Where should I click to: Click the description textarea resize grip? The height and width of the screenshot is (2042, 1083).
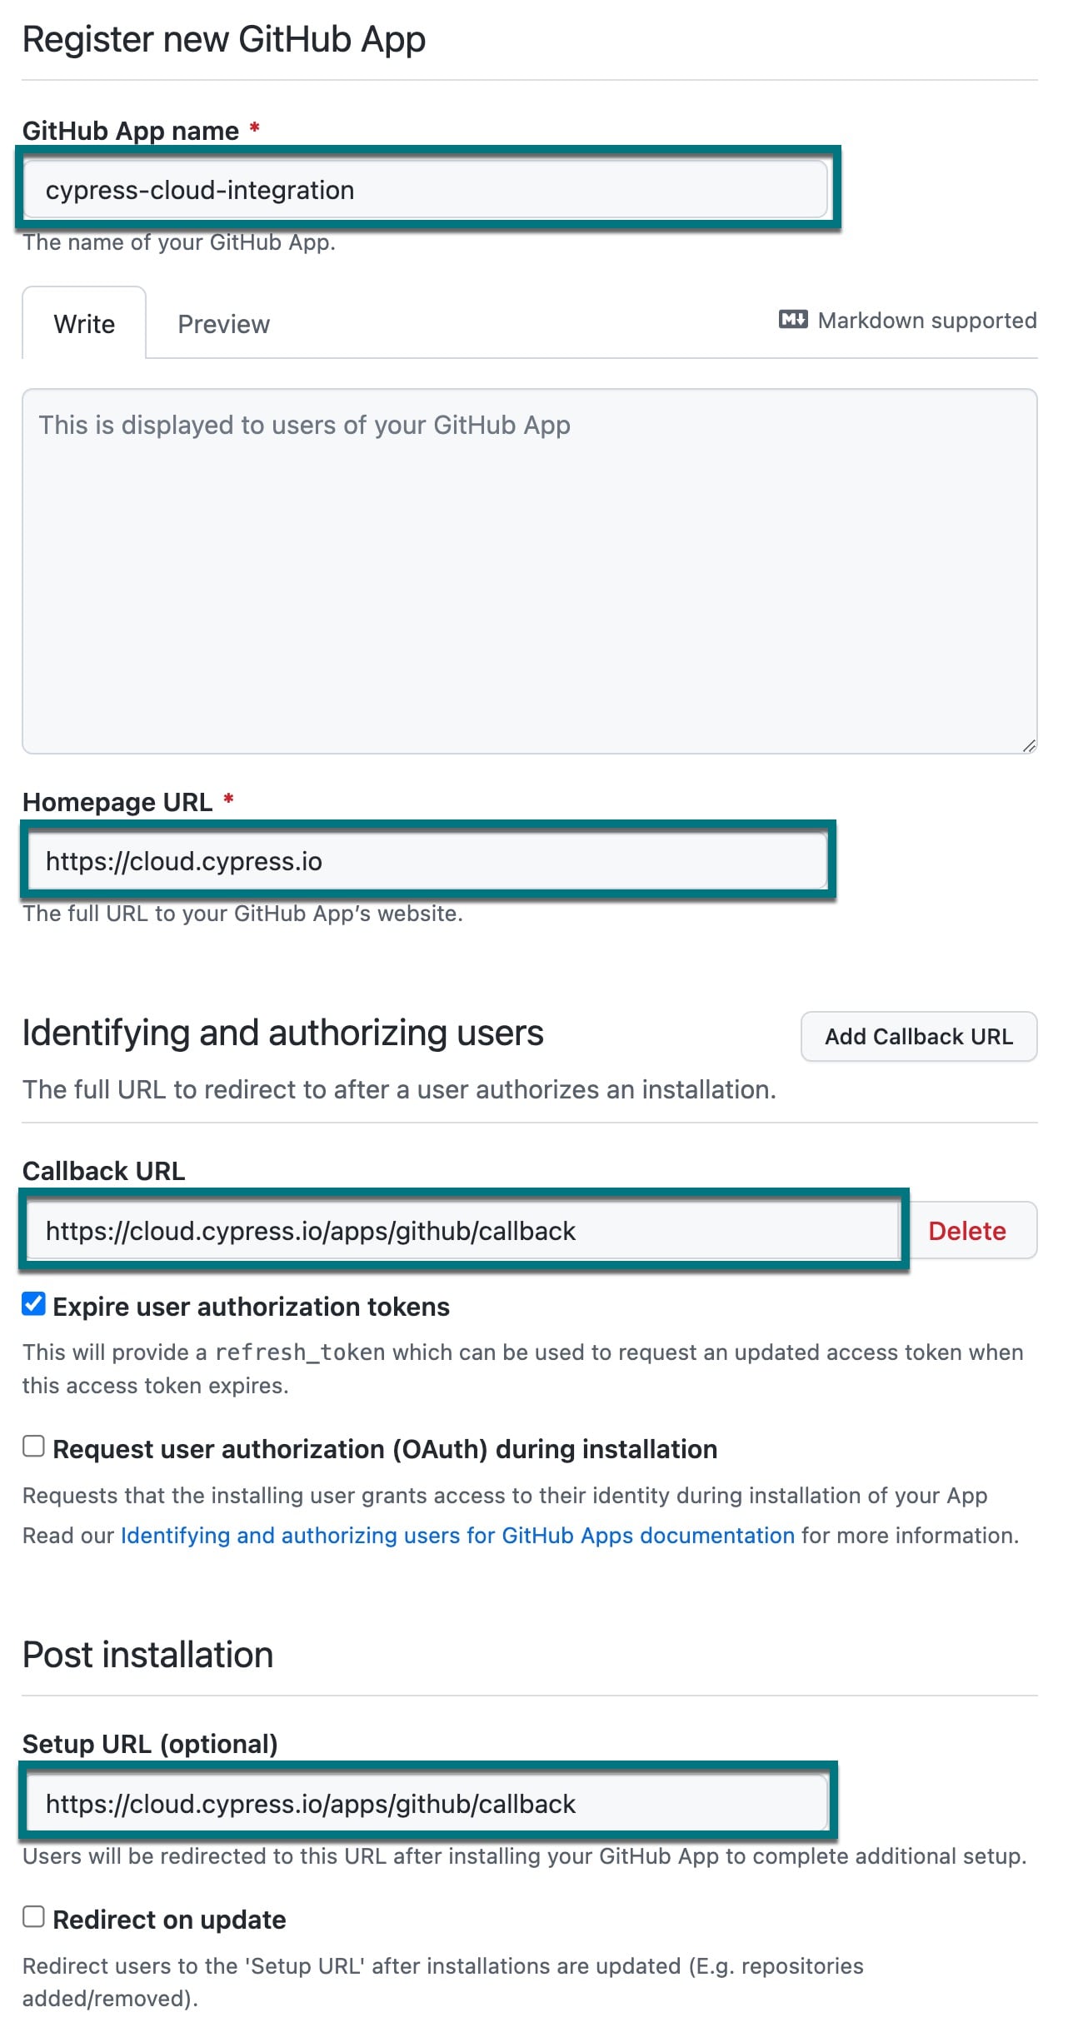1028,747
